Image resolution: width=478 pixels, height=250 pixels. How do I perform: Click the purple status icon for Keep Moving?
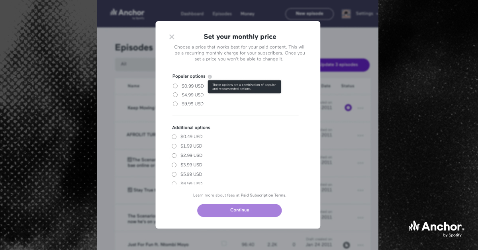(x=348, y=107)
